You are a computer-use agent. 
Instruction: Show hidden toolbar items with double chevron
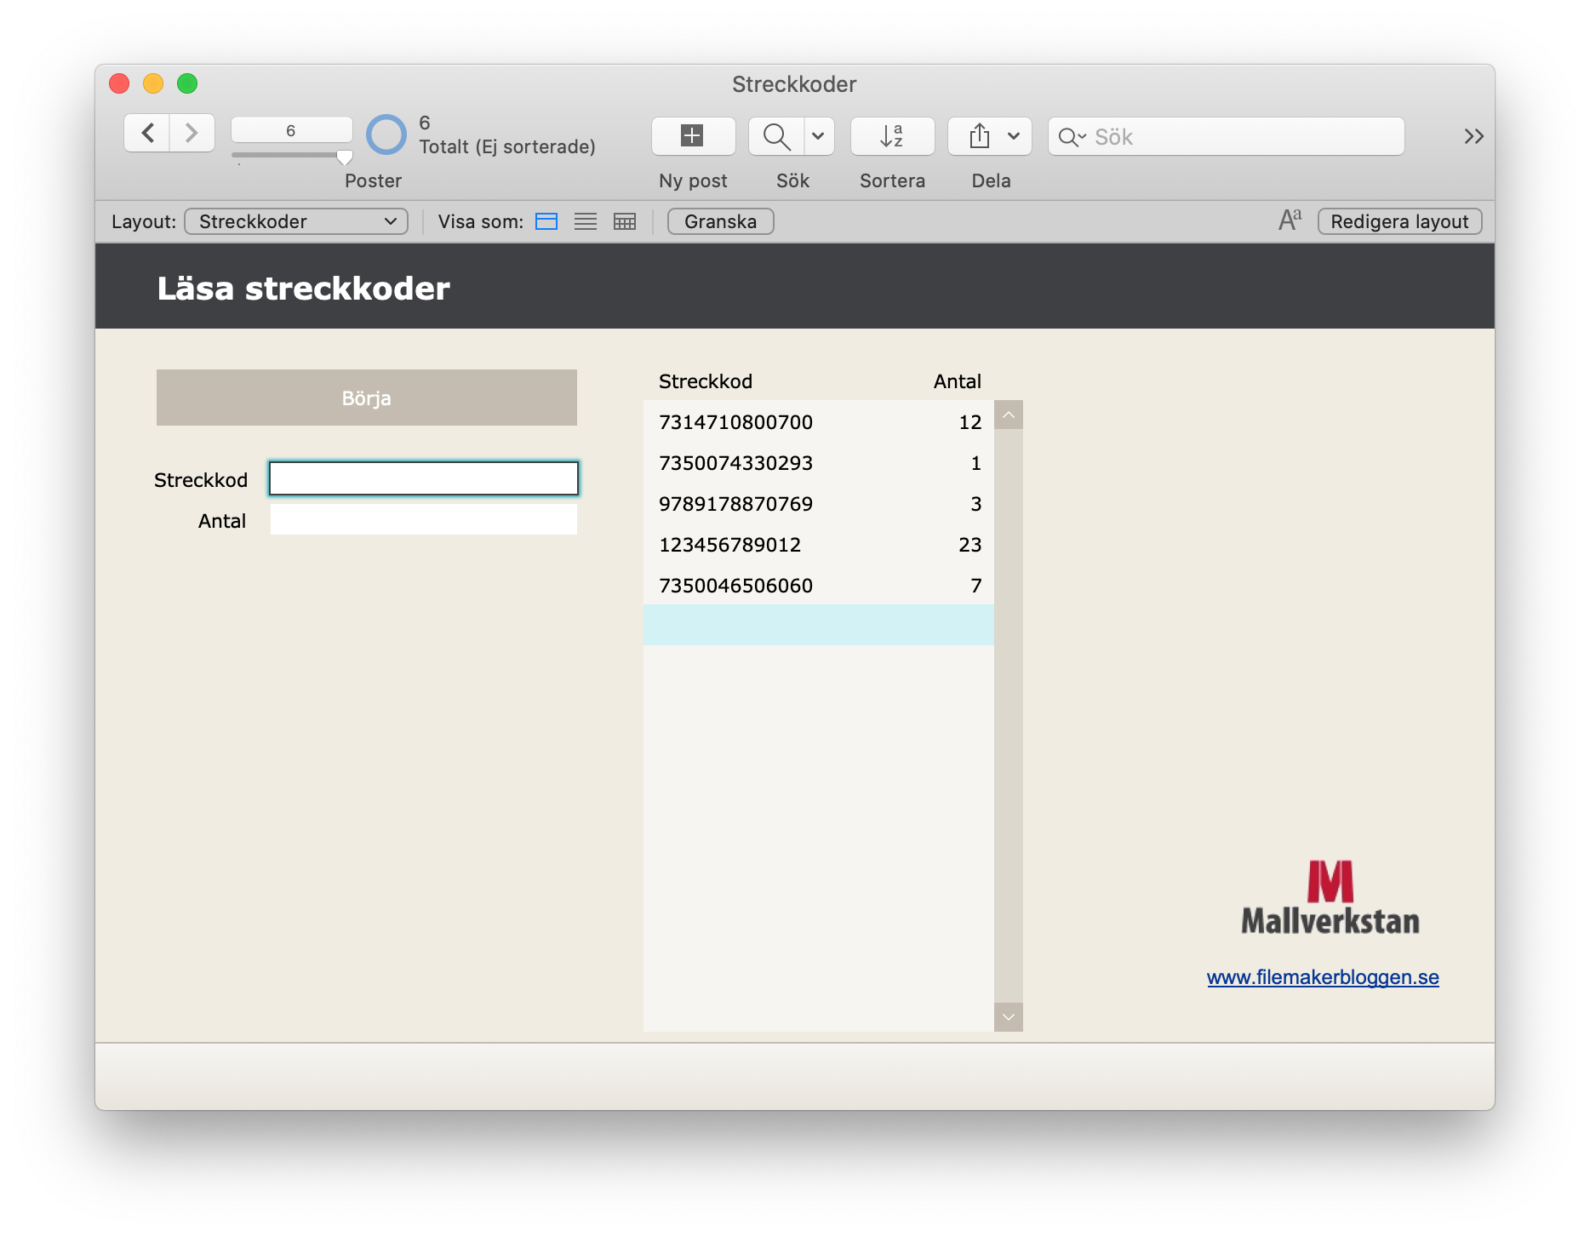(x=1473, y=136)
